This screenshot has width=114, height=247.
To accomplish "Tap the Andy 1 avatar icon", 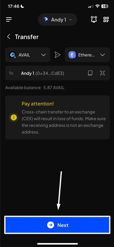I will click(46, 20).
